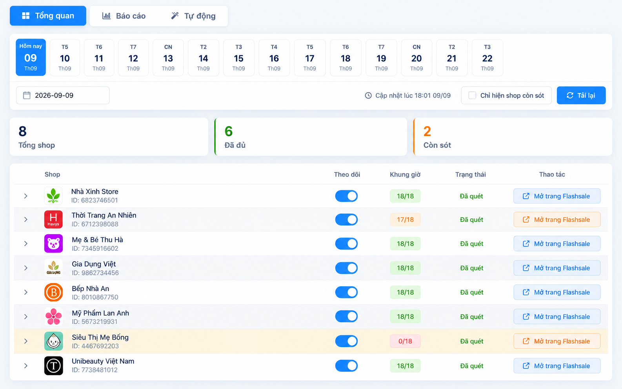Expand the Nhà Xinh Store row
Viewport: 622px width, 389px height.
click(x=25, y=196)
